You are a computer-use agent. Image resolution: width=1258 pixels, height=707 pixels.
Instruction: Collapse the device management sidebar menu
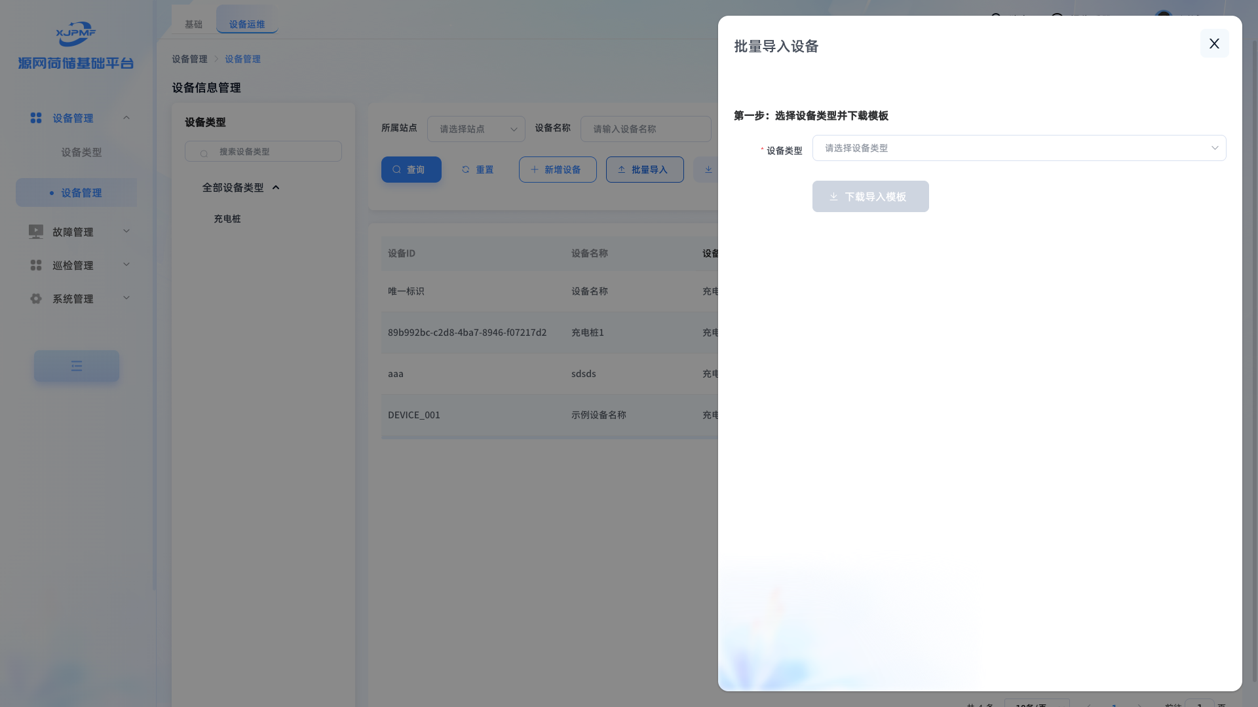click(x=126, y=118)
